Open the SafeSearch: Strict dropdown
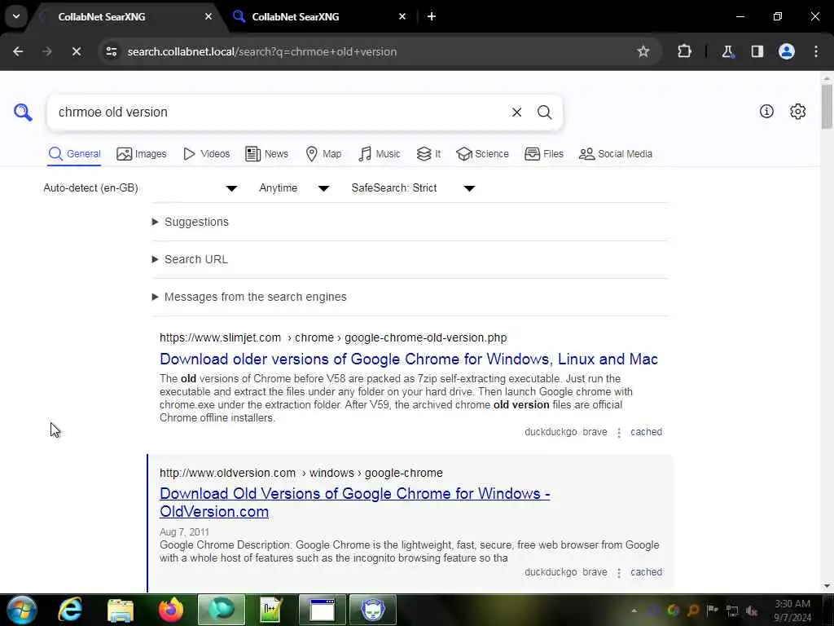This screenshot has width=834, height=626. 413,188
